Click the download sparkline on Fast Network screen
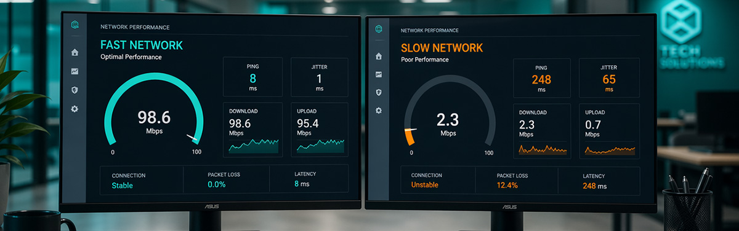The height and width of the screenshot is (231, 739). [254, 146]
